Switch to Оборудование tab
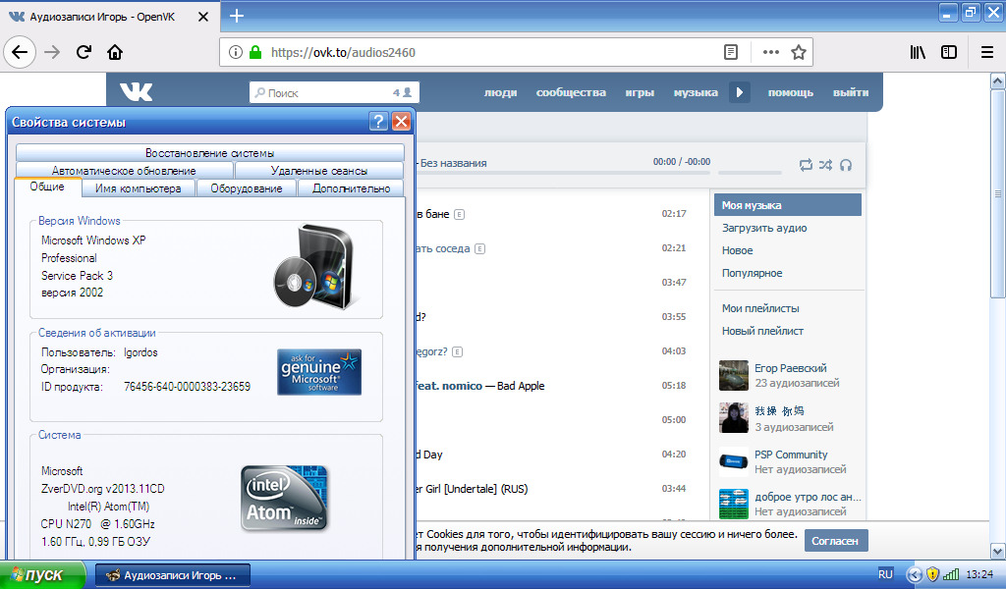This screenshot has width=1006, height=589. click(247, 187)
